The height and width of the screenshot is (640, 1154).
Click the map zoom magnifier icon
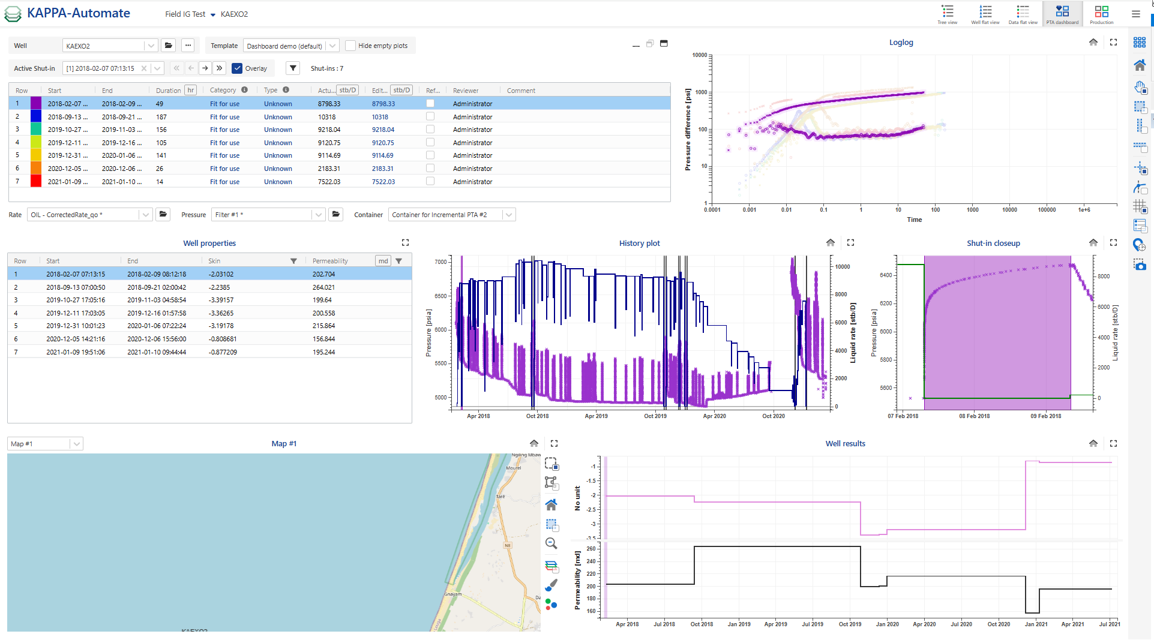pos(551,543)
